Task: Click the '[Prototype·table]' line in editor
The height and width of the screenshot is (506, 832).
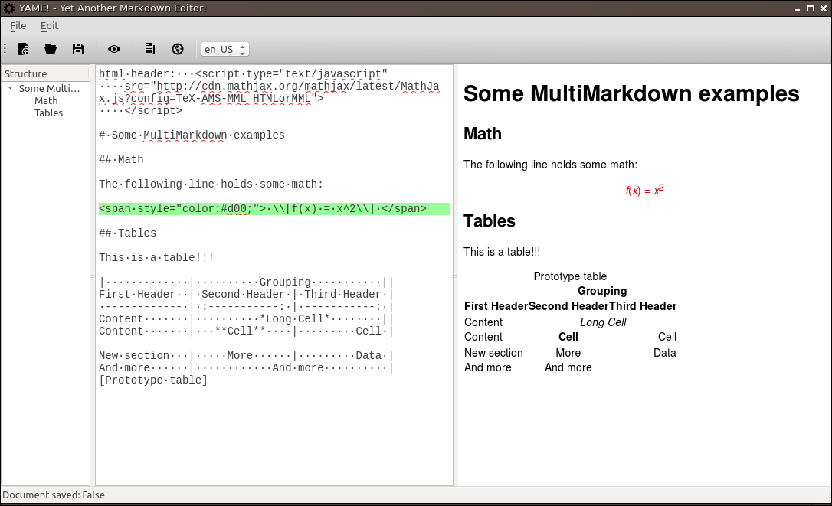Action: coord(153,380)
